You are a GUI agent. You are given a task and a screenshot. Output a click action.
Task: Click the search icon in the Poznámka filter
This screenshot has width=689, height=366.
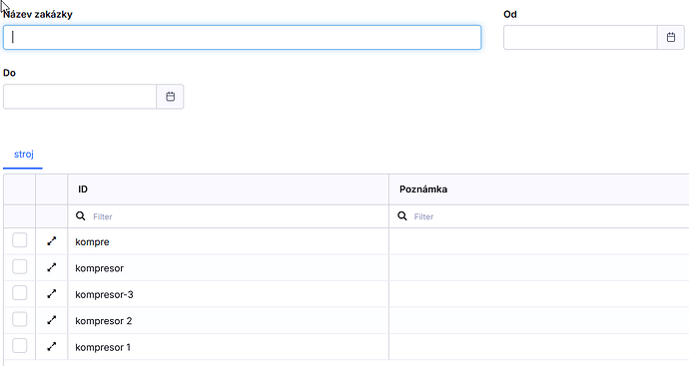(402, 216)
